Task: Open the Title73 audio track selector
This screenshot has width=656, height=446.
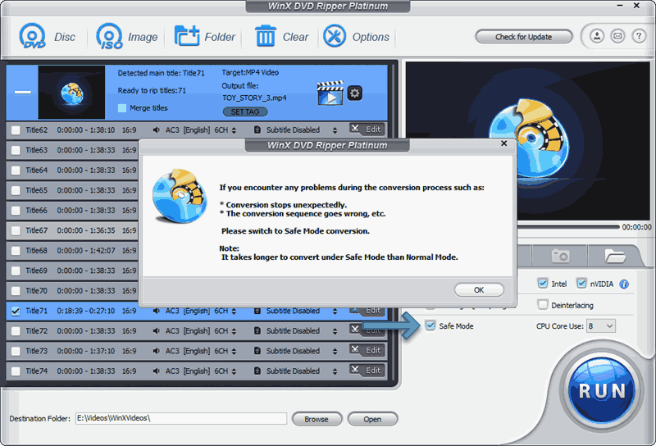Action: click(234, 352)
